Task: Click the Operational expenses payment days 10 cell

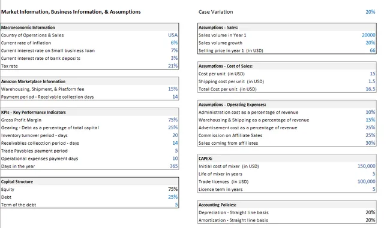Action: coord(175,159)
